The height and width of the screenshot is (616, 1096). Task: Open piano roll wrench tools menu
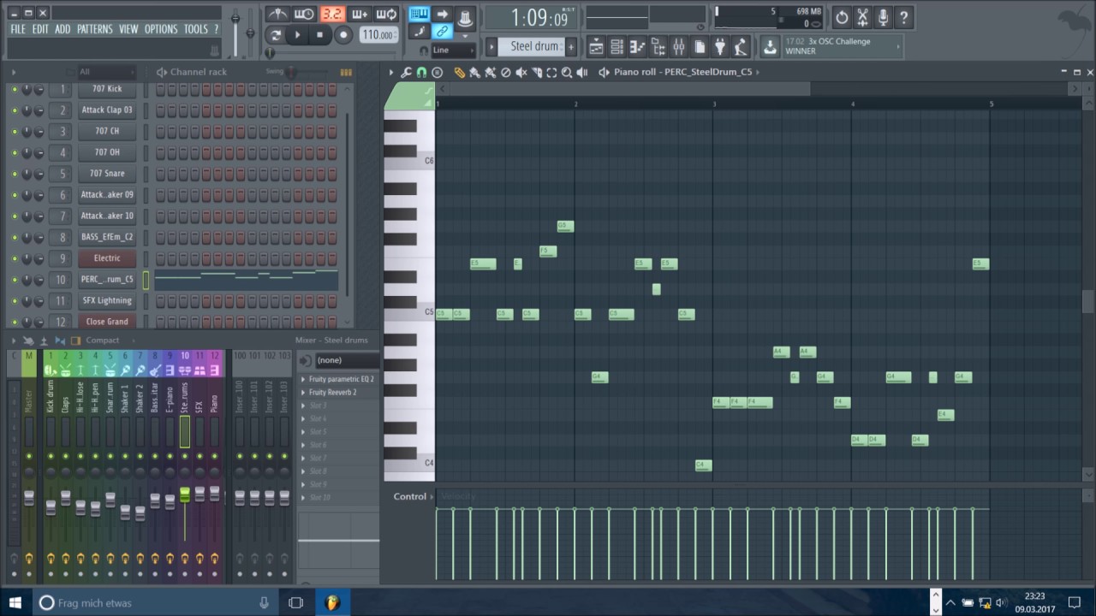tap(406, 73)
